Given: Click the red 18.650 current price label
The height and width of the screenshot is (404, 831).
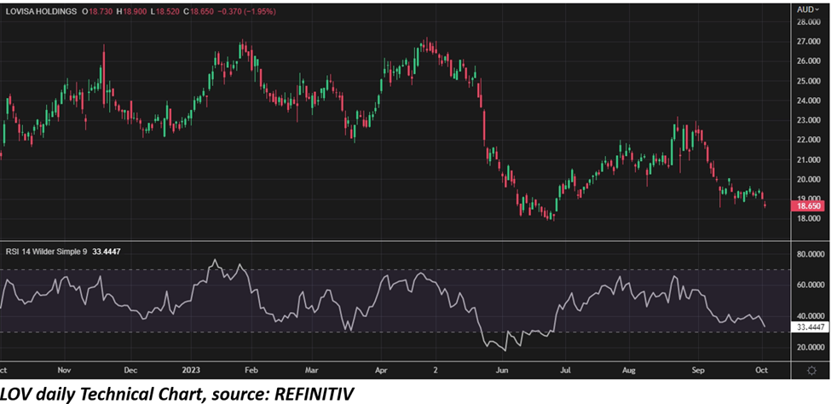Looking at the screenshot, I should tap(806, 205).
